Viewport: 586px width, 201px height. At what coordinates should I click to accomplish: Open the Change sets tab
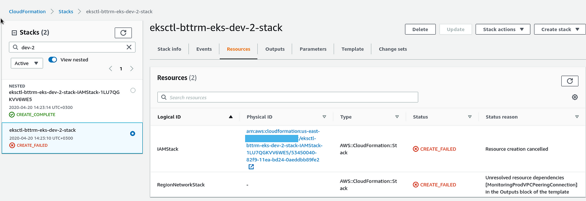pyautogui.click(x=393, y=49)
